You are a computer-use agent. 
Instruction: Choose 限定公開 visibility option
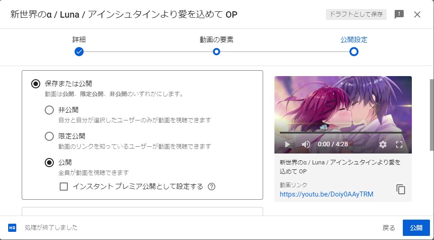[x=49, y=136]
